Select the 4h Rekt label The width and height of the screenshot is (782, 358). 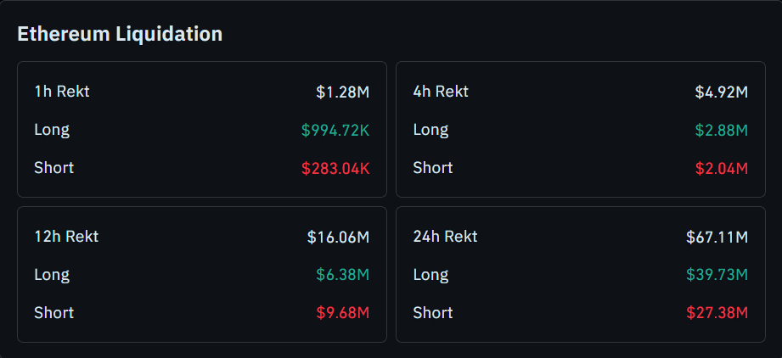pyautogui.click(x=441, y=92)
